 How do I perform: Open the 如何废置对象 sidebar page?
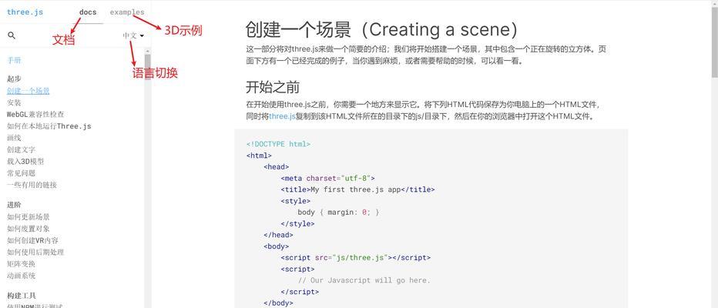(29, 229)
